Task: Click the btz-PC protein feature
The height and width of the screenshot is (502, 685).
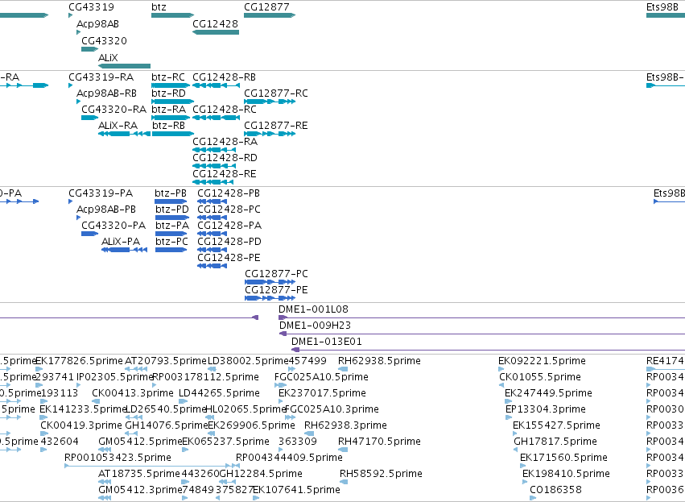Action: [171, 250]
